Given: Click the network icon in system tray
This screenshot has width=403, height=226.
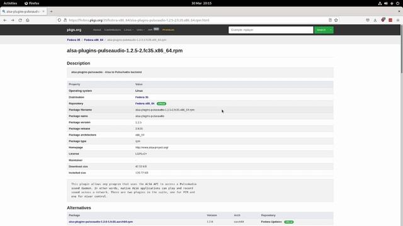Looking at the screenshot, I should [380, 3].
